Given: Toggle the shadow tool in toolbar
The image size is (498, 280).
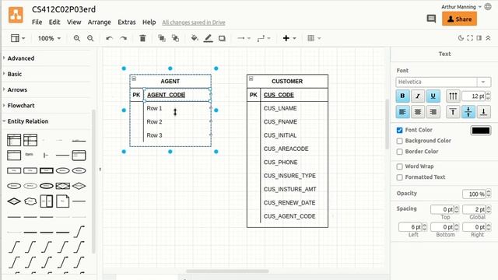Looking at the screenshot, I should 222,38.
